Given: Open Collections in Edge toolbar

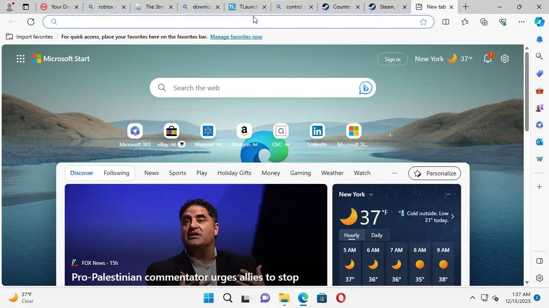Looking at the screenshot, I should 484,22.
